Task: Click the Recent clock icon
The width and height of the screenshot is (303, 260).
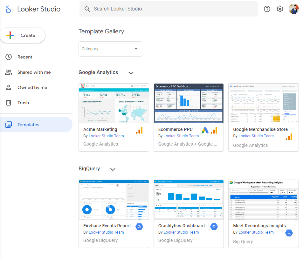Action: 9,57
